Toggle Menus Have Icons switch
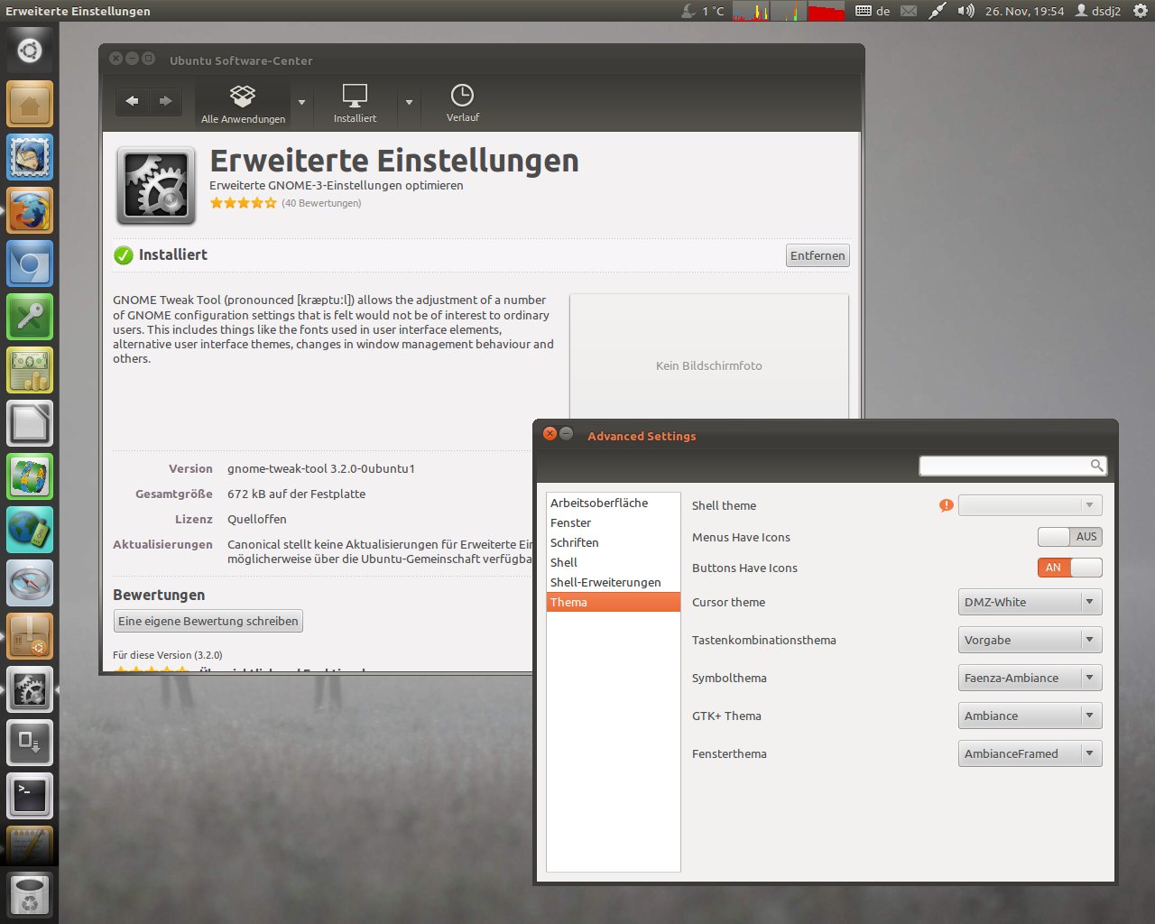The width and height of the screenshot is (1155, 924). click(1069, 537)
